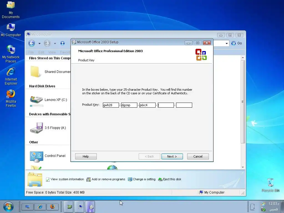
Task: Click Other group header
Action: pos(34,142)
